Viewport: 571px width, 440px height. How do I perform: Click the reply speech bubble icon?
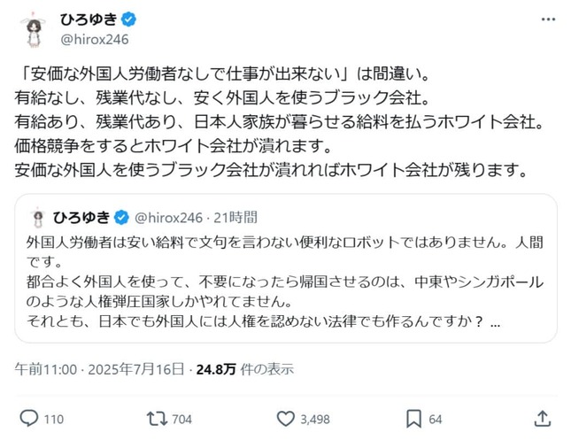click(28, 417)
